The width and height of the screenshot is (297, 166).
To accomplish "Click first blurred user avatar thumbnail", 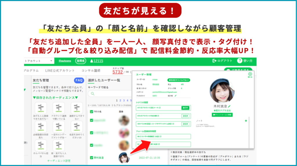I will 124,121.
